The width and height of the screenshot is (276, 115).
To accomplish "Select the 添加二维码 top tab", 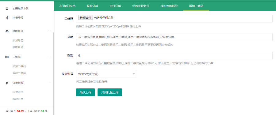I will 196,6.
